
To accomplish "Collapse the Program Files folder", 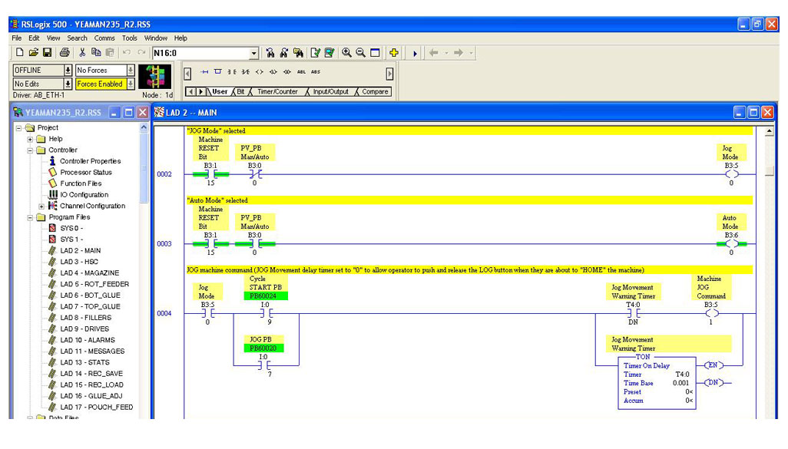I will [31, 217].
